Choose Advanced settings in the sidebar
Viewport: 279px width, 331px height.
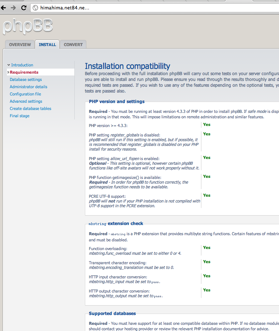pos(26,101)
